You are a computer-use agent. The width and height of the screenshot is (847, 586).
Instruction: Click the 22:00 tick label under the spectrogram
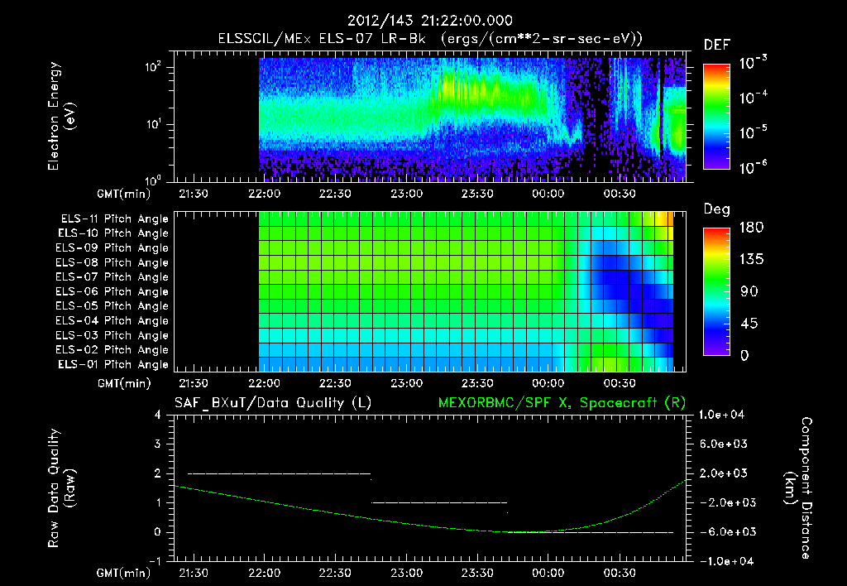pos(264,194)
